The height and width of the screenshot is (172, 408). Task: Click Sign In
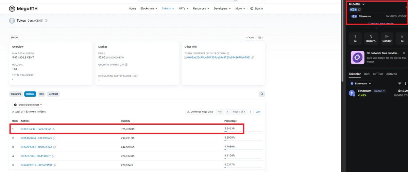[x=257, y=8]
